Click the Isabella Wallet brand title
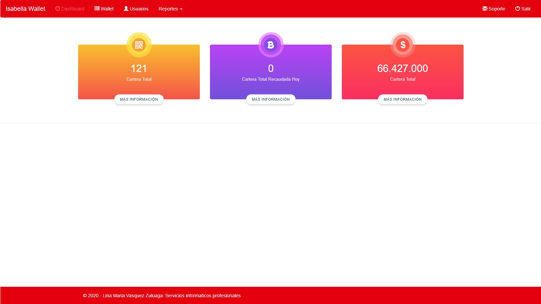Viewport: 541px width, 304px height. coord(25,9)
